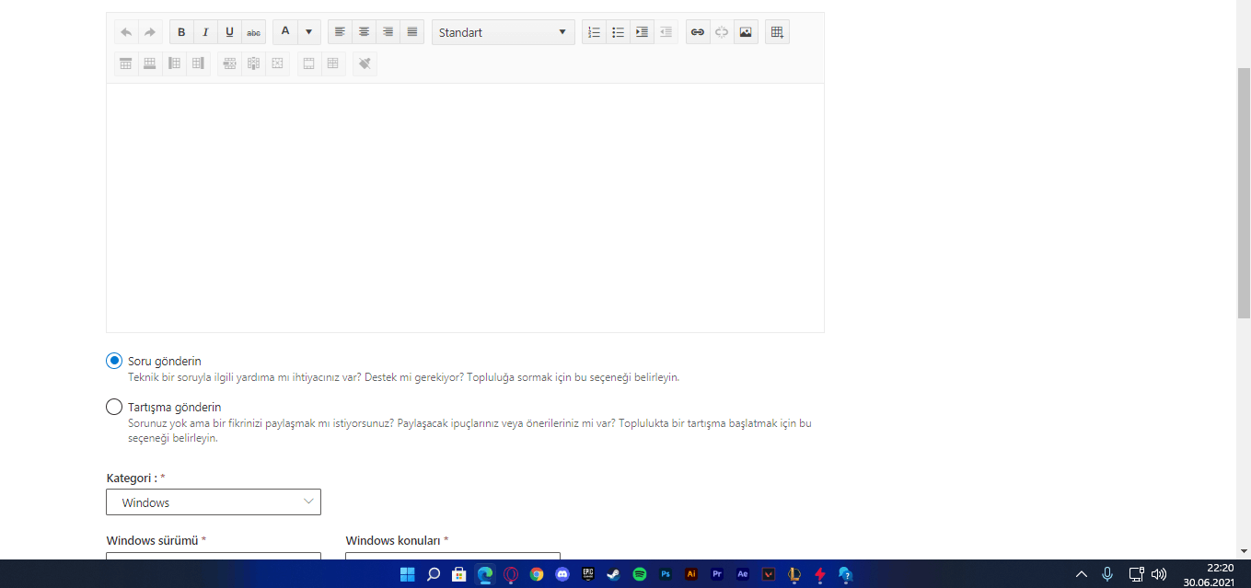Launch Photoshop from taskbar

pos(666,574)
